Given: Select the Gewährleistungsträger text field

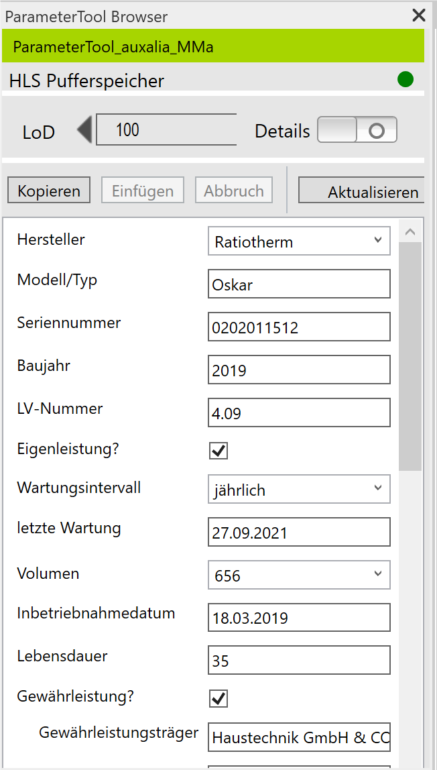Looking at the screenshot, I should tap(299, 737).
